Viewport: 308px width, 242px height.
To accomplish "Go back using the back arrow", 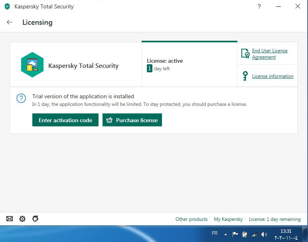I will [10, 22].
